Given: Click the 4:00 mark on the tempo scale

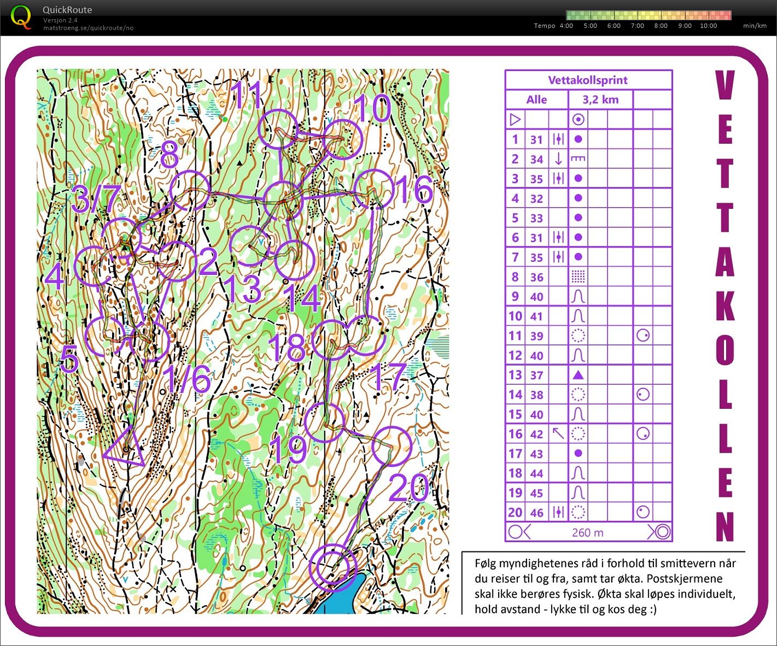Looking at the screenshot, I should pyautogui.click(x=566, y=26).
